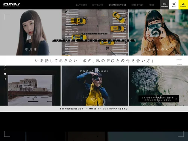Click the diamond scroll-down icon

pos(94,99)
